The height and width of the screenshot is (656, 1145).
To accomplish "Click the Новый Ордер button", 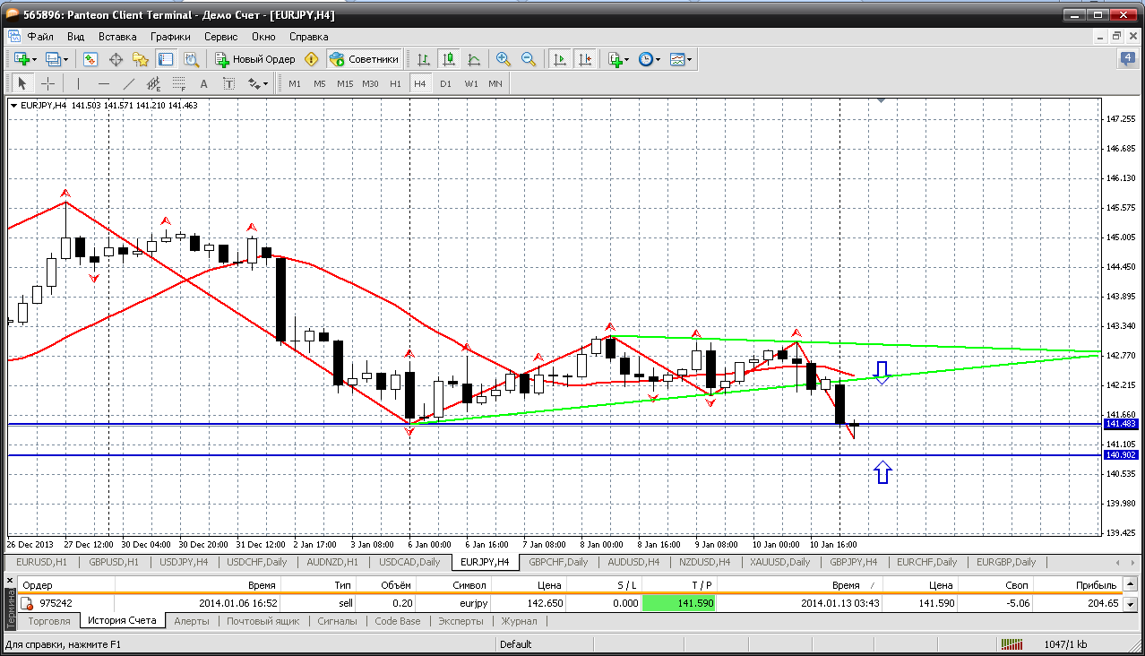I will (255, 59).
